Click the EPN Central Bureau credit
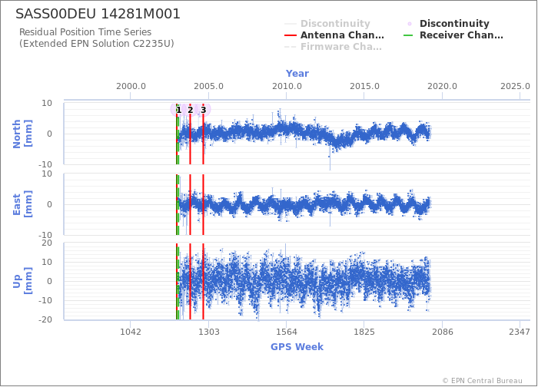538x387 pixels. pos(483,381)
